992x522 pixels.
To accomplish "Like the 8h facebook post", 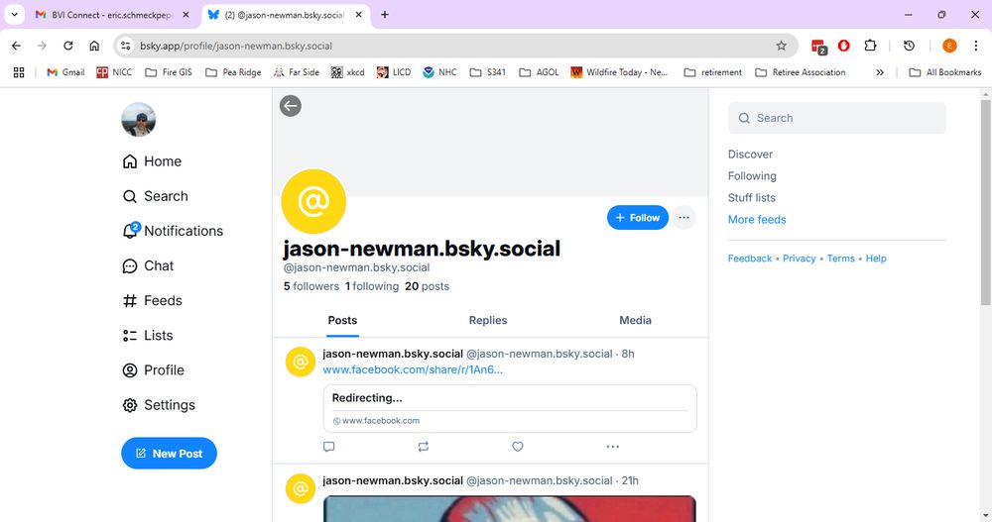I will tap(518, 447).
